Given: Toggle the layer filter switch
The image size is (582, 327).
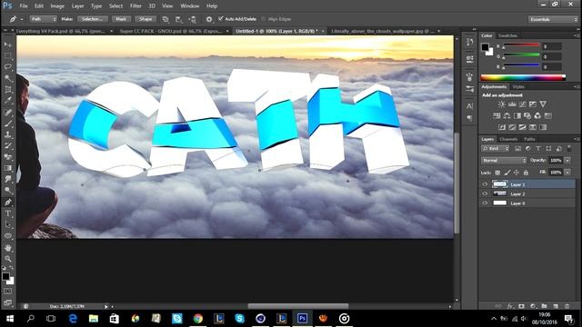Looking at the screenshot, I should coord(569,148).
